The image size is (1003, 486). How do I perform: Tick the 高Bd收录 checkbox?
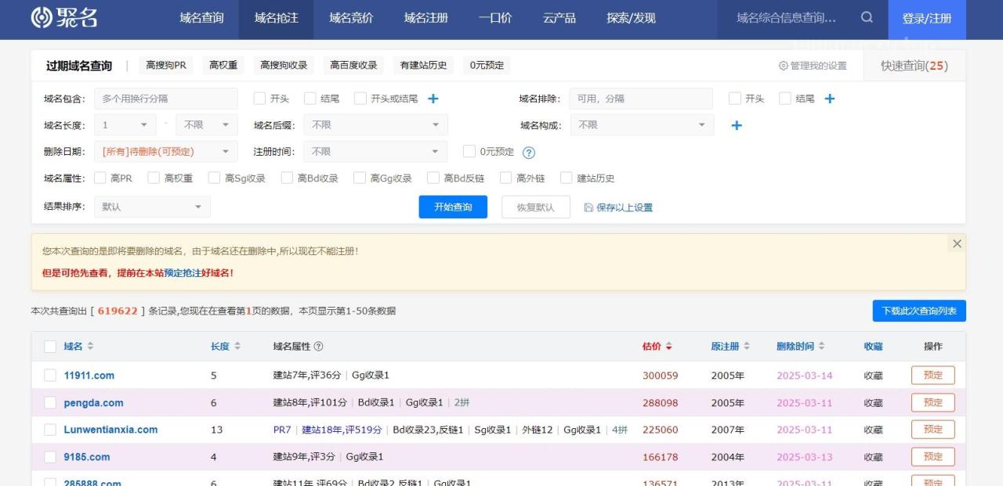287,178
